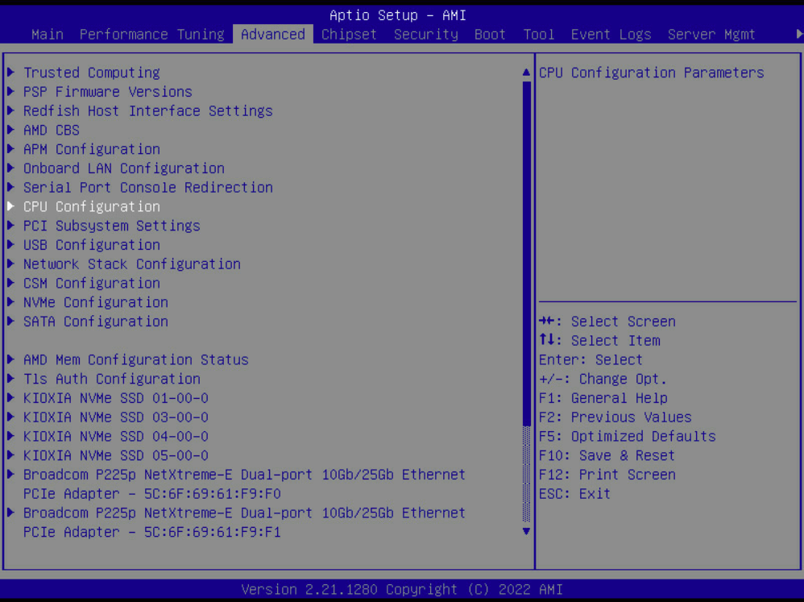The width and height of the screenshot is (804, 602).
Task: Click the Select Screen arrows hint
Action: (x=607, y=322)
